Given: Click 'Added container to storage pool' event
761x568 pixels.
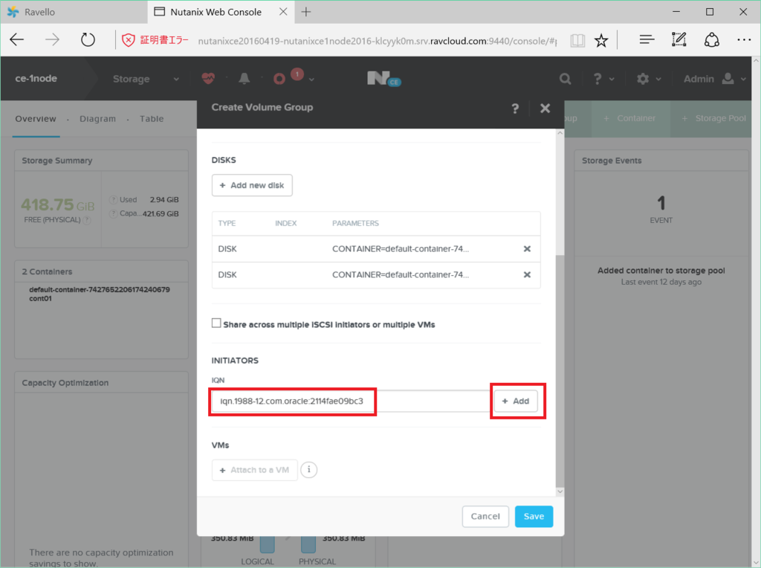Looking at the screenshot, I should 661,271.
